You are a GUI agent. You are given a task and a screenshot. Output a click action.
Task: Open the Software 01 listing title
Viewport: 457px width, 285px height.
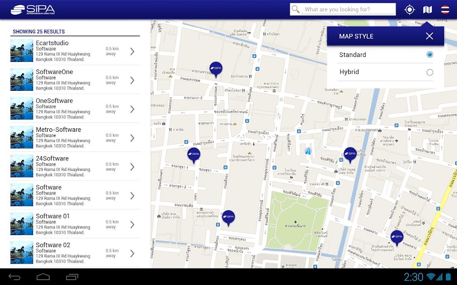click(53, 216)
